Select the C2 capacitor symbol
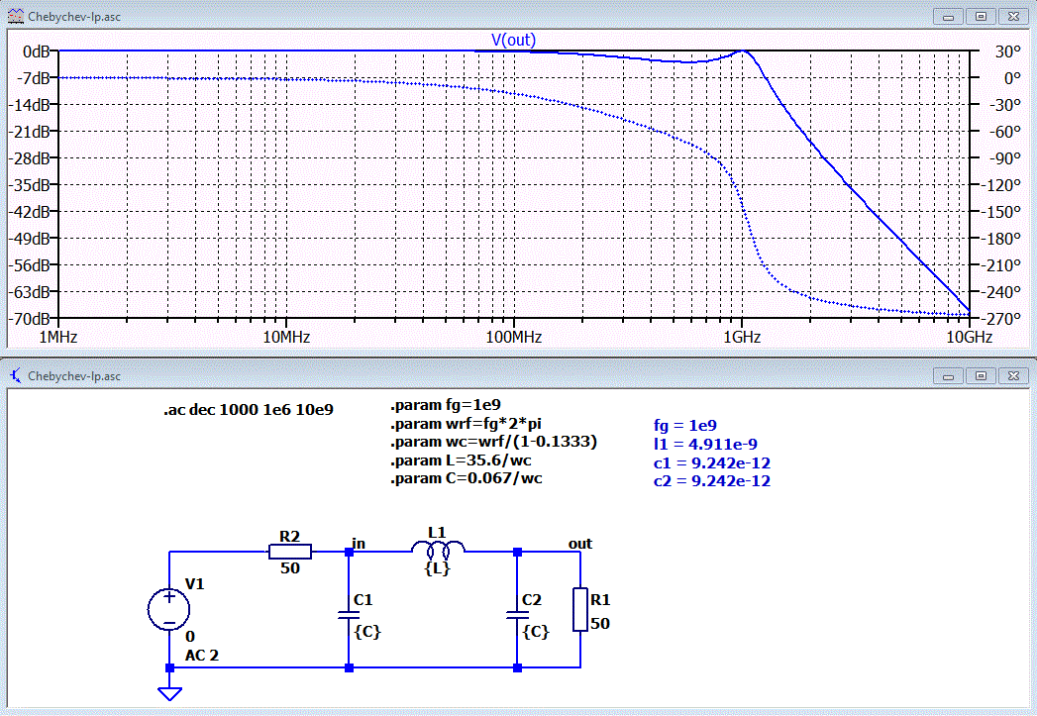 tap(517, 616)
